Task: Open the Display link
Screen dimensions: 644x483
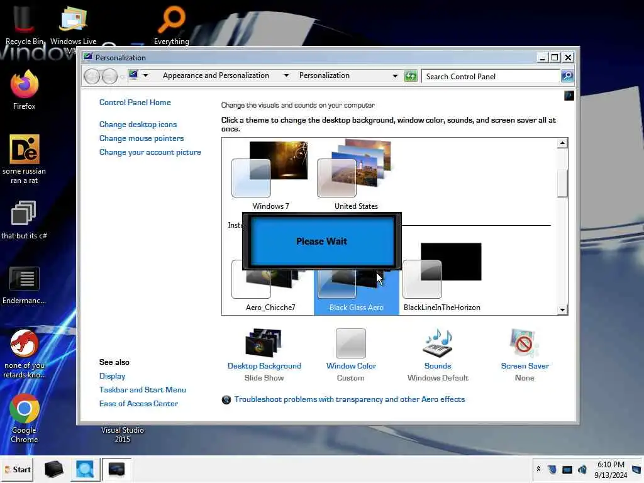Action: click(112, 376)
